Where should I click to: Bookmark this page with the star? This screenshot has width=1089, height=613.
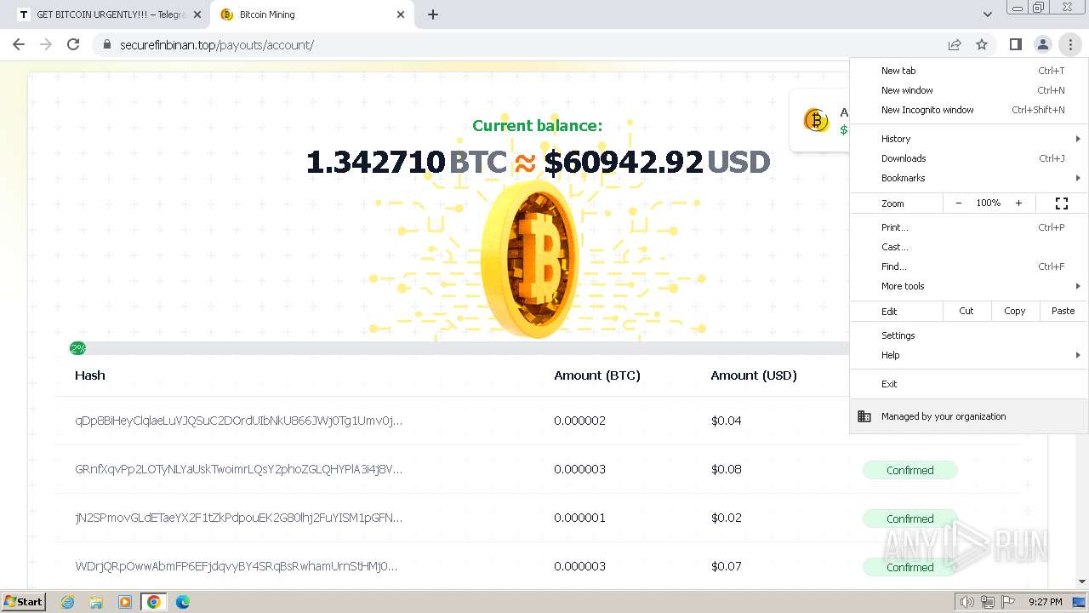982,44
